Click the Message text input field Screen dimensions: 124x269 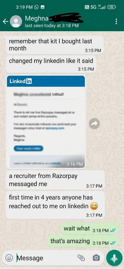pyautogui.click(x=46, y=258)
